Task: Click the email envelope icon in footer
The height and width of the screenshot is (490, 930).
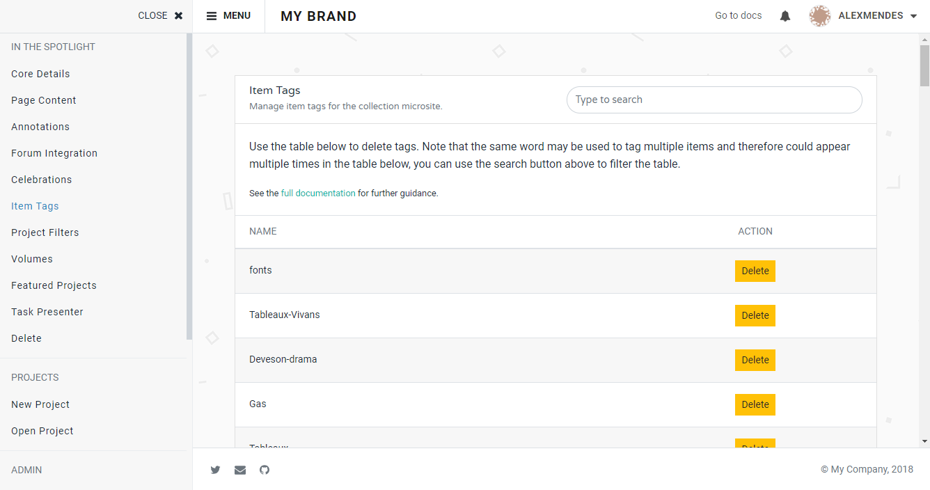Action: 240,469
